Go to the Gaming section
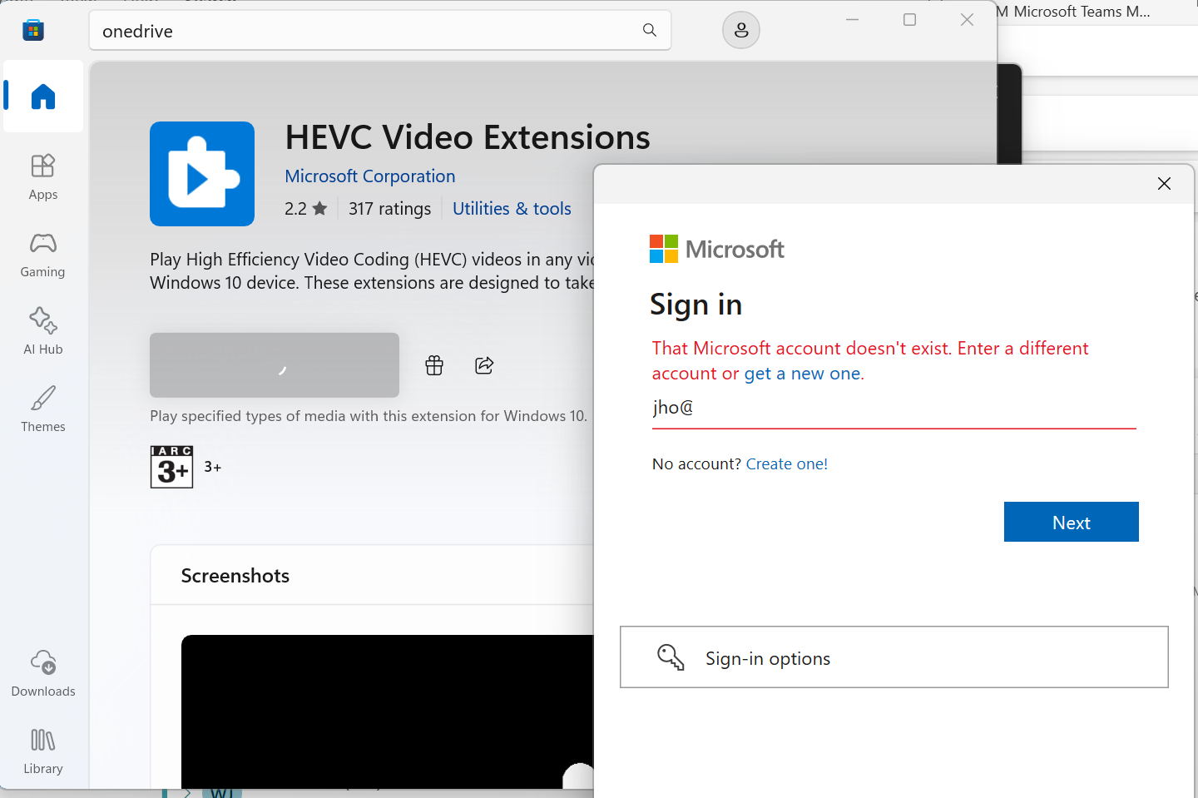Viewport: 1198px width, 798px height. tap(43, 255)
